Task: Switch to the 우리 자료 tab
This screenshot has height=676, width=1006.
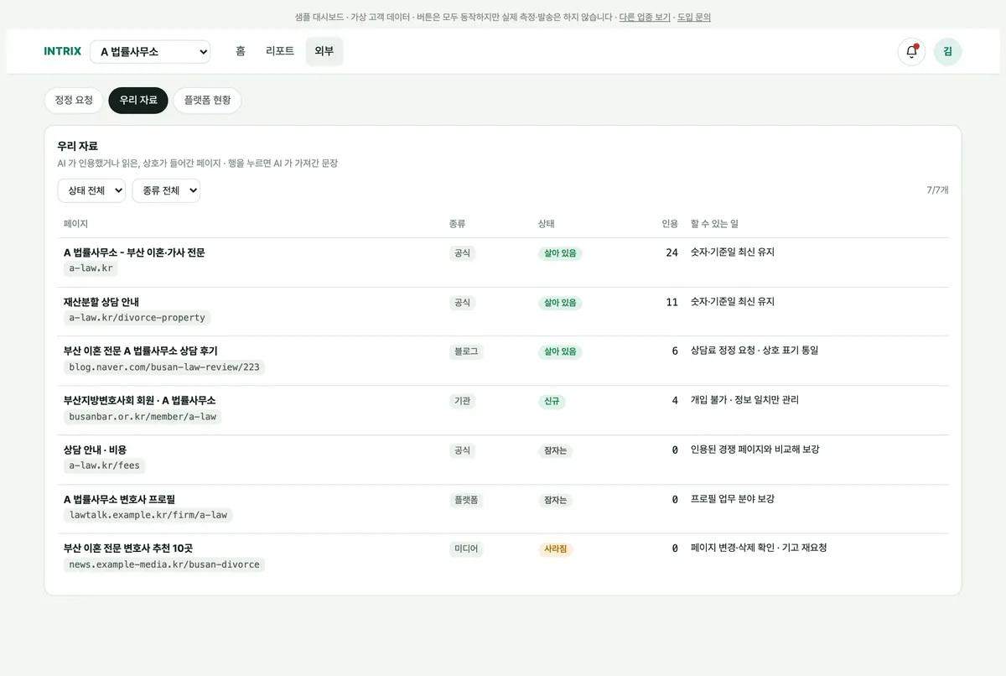Action: tap(138, 100)
